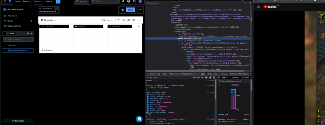325x125 pixels.
Task: Click the Search by title field
Action: pos(18,40)
